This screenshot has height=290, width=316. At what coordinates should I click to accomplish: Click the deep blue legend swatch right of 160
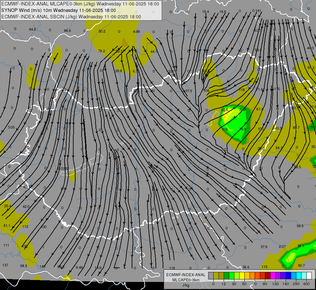coord(288,275)
